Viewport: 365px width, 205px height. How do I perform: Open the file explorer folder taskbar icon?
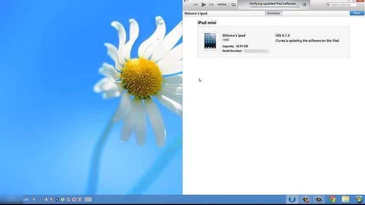346,199
